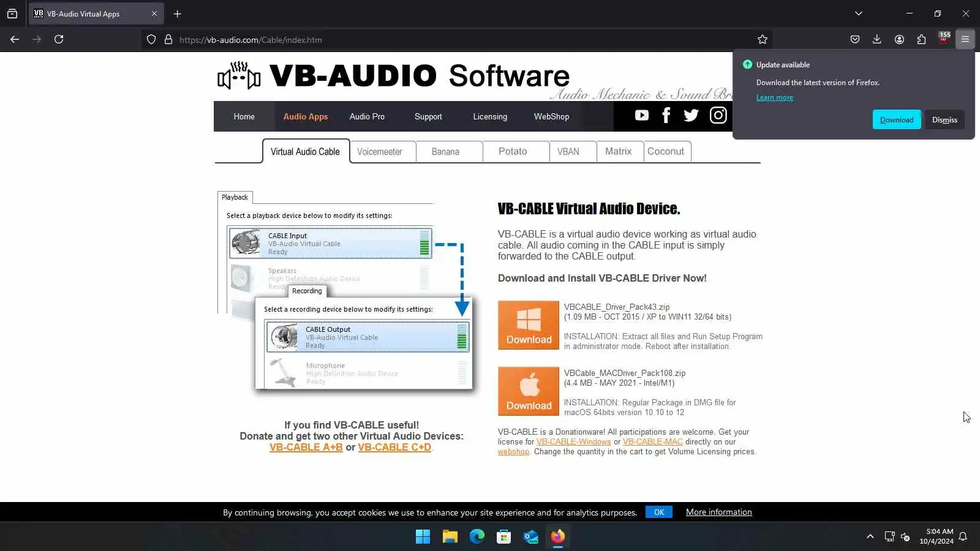Open the Firefox application hamburger menu
Viewport: 980px width, 551px height.
coord(965,39)
